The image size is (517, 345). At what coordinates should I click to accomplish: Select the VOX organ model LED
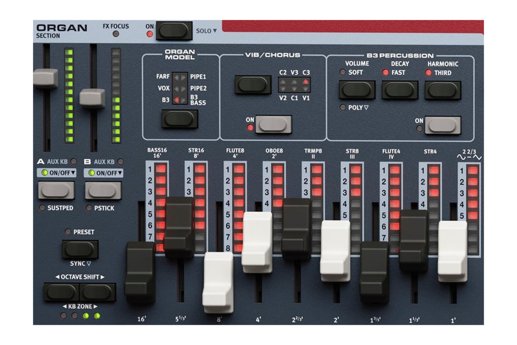(x=176, y=89)
